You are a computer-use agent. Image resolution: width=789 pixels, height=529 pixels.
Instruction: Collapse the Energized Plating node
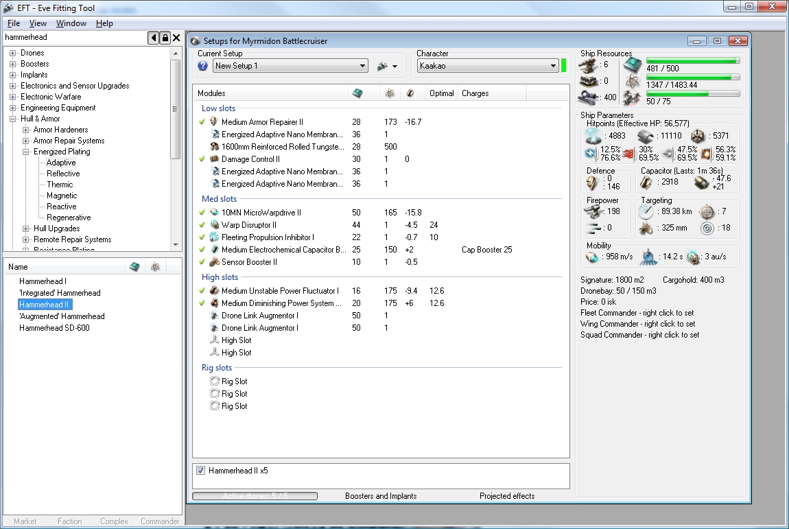25,152
